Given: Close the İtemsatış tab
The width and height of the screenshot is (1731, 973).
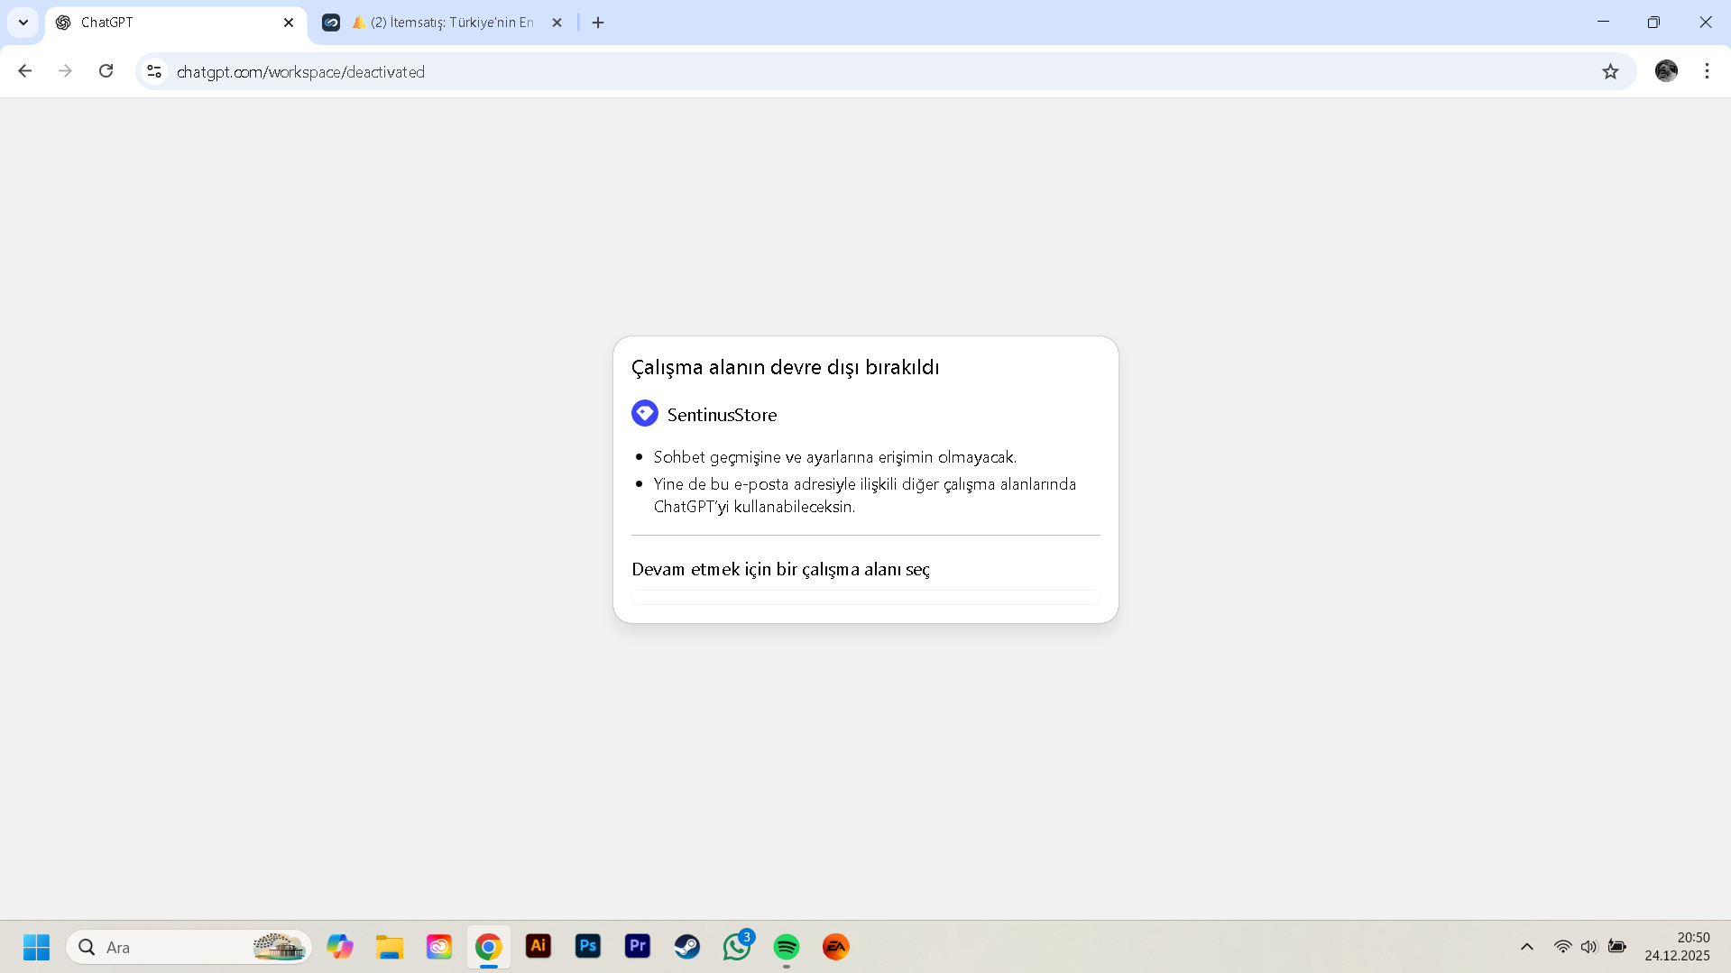Looking at the screenshot, I should [557, 23].
